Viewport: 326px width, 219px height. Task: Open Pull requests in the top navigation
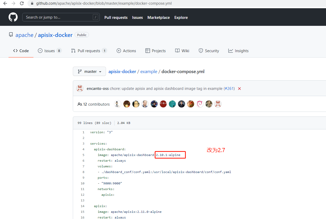click(x=116, y=18)
